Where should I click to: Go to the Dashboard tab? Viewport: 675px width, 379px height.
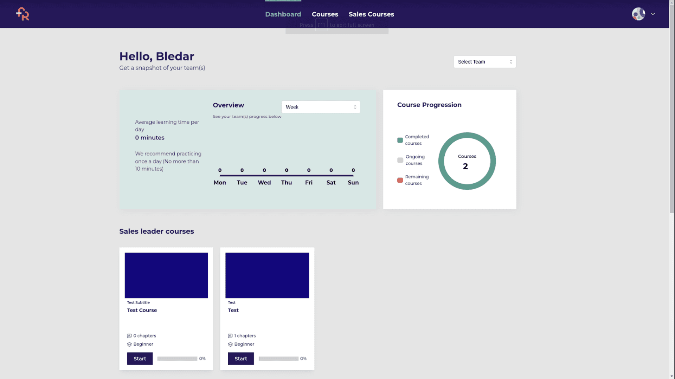point(283,14)
